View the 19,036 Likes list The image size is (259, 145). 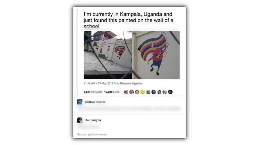point(112,92)
